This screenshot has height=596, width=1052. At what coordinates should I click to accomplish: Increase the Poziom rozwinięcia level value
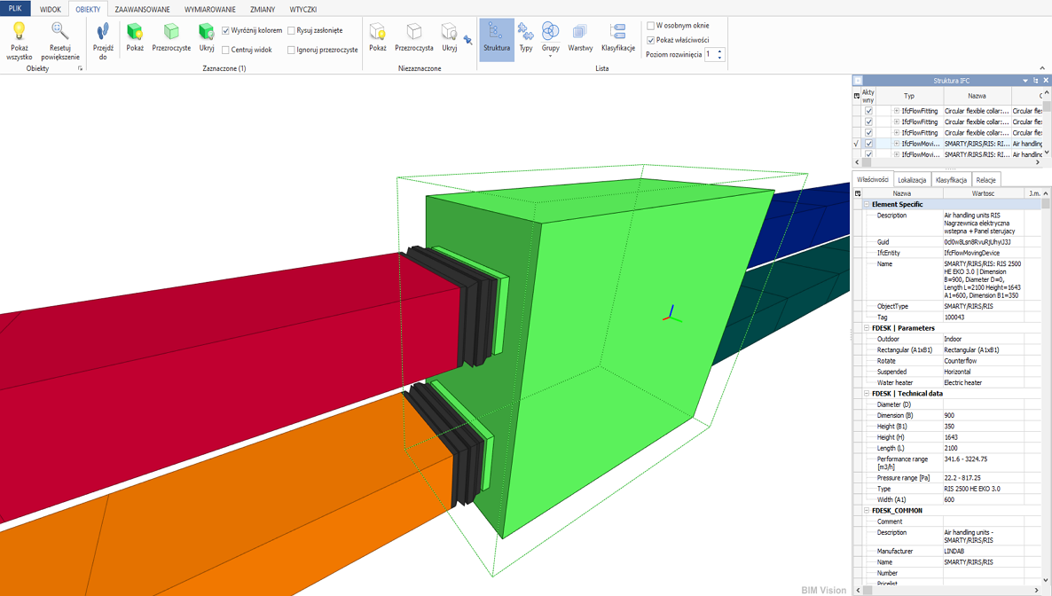pos(719,51)
